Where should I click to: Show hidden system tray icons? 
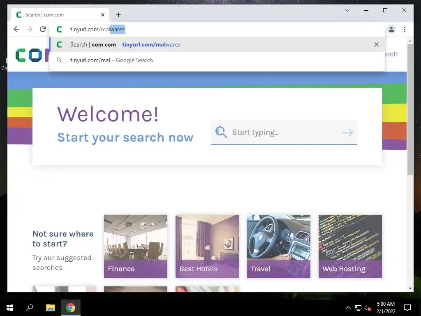(348, 308)
